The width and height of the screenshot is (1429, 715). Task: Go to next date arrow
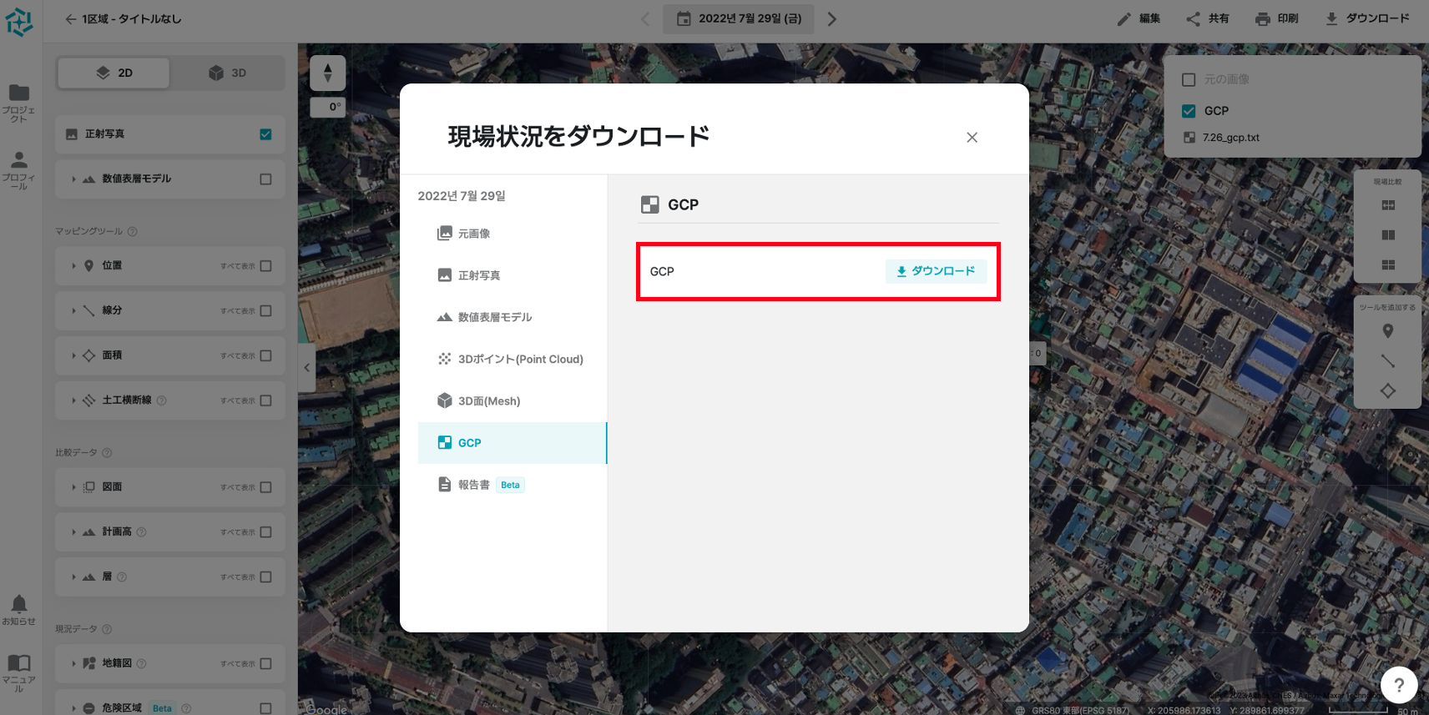831,19
